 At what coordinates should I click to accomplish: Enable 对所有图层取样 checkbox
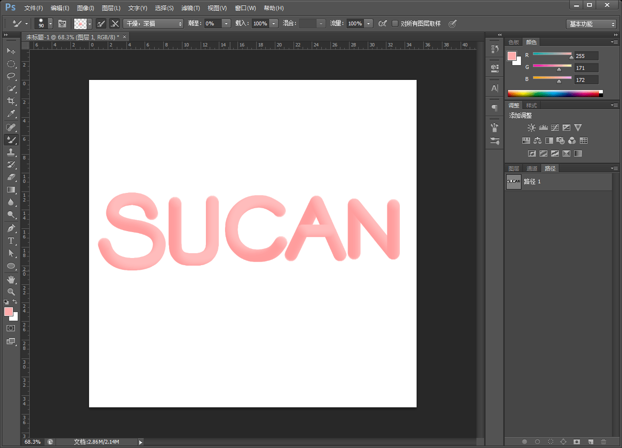click(x=395, y=23)
